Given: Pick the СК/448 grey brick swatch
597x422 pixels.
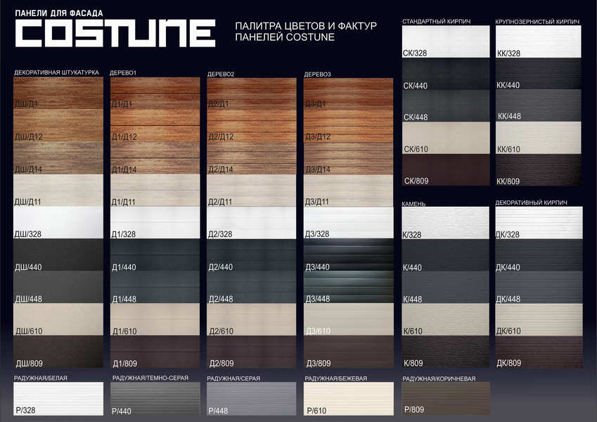Looking at the screenshot, I should click(446, 106).
